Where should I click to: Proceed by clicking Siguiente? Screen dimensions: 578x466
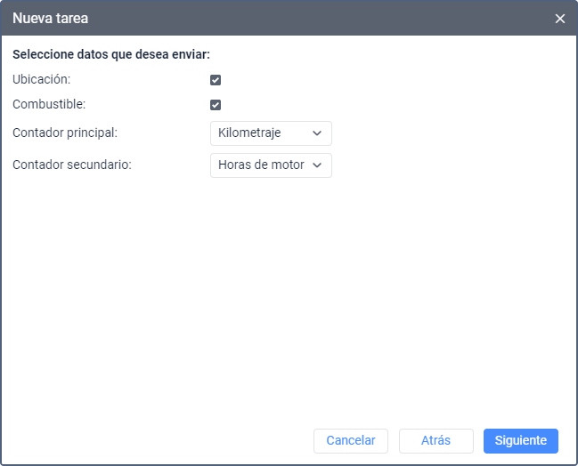520,441
